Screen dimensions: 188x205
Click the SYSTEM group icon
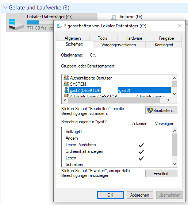coord(66,84)
